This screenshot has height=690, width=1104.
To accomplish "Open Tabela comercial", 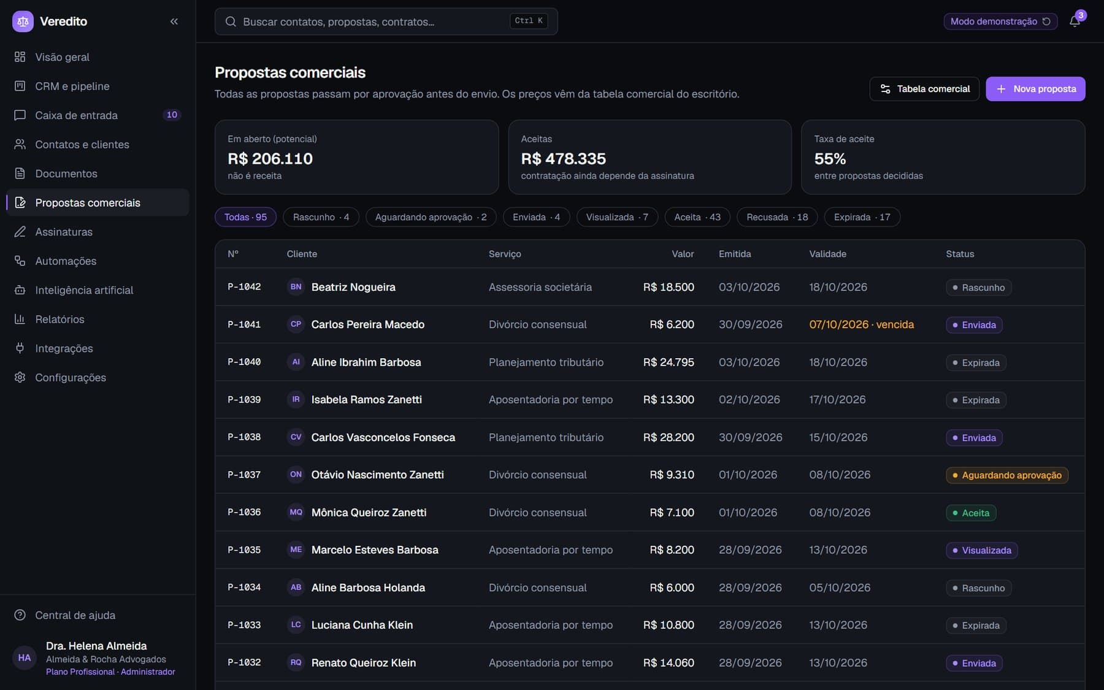I will tap(924, 89).
